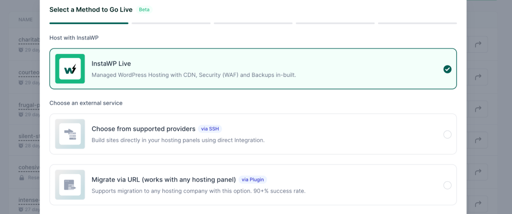
Task: Click the fourth progress step bar
Action: [335, 23]
